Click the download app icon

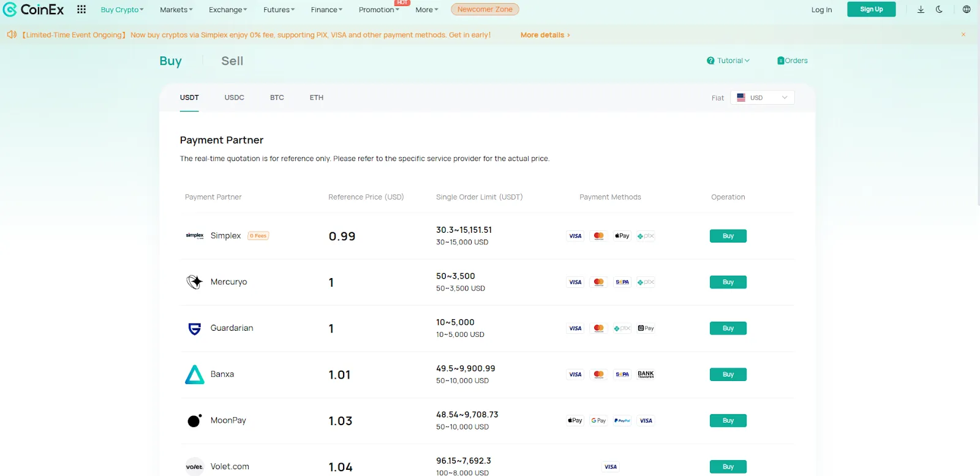point(921,9)
